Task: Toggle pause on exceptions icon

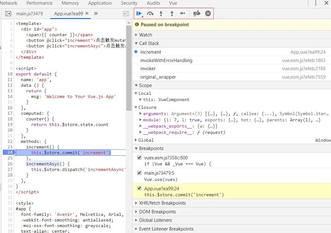Action: pyautogui.click(x=208, y=13)
